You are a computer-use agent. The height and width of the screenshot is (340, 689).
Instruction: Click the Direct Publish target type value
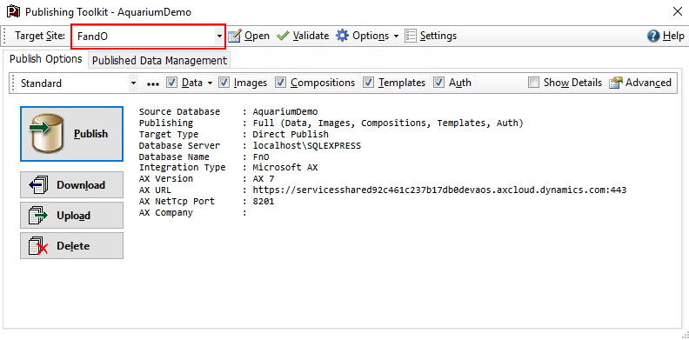[291, 134]
